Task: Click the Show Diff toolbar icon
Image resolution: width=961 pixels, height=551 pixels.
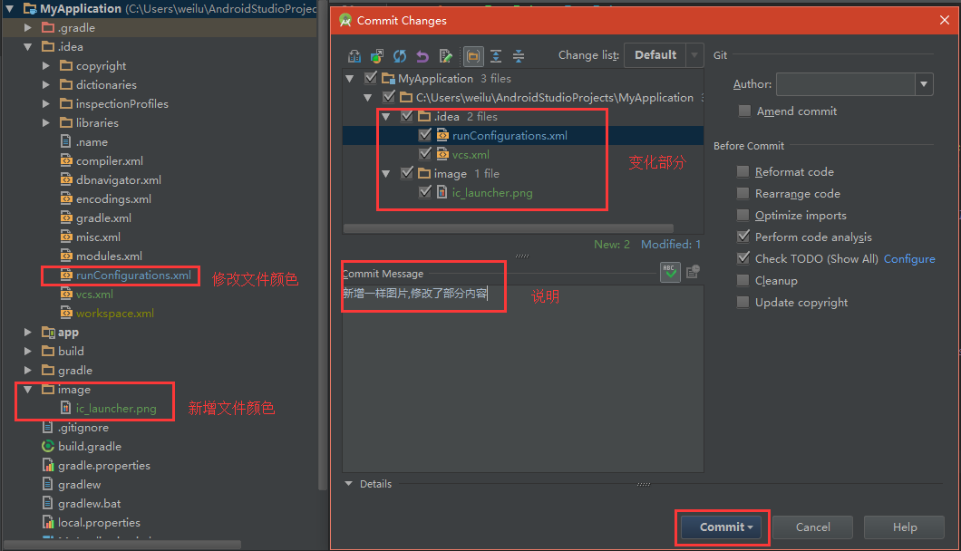Action: point(354,56)
